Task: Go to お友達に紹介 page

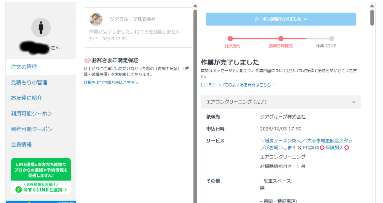Action: pos(26,98)
